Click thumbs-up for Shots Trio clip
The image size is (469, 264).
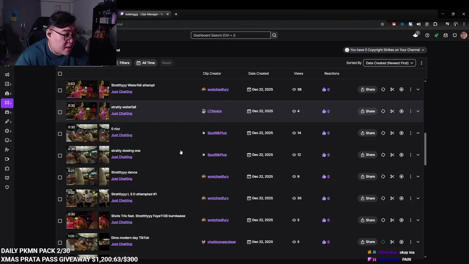point(326,220)
